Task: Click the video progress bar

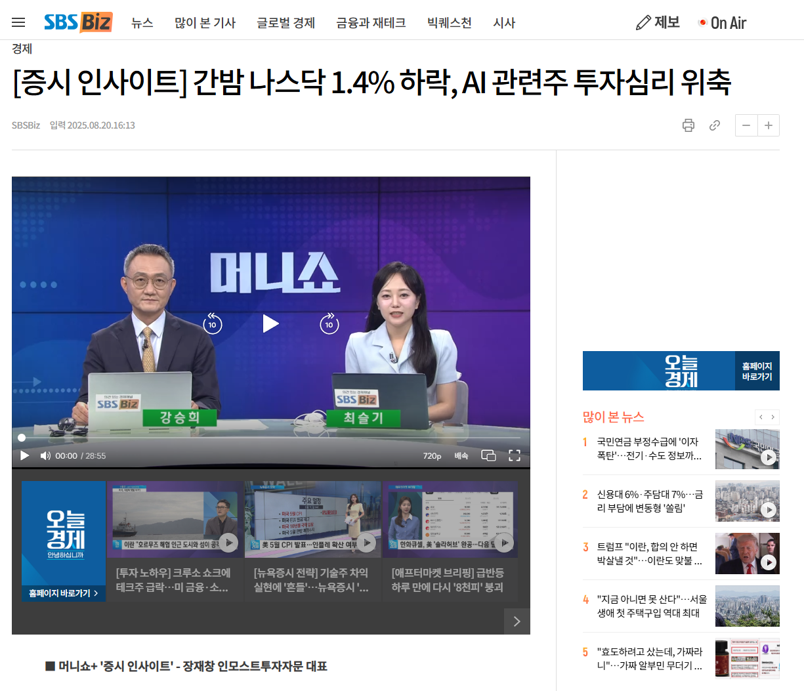Action: pyautogui.click(x=270, y=437)
